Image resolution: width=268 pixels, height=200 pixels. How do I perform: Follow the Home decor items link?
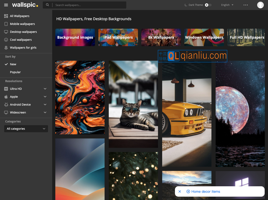[x=205, y=192]
